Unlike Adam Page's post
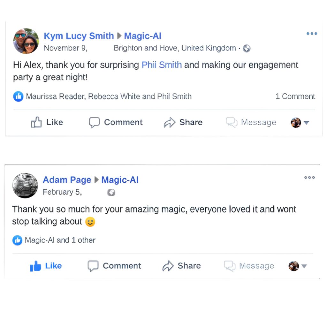Viewport: 327px width, 327px height. coord(46,266)
